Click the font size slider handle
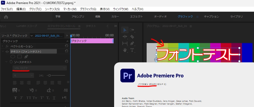Viewport: 254px width, 107px height. [50, 75]
